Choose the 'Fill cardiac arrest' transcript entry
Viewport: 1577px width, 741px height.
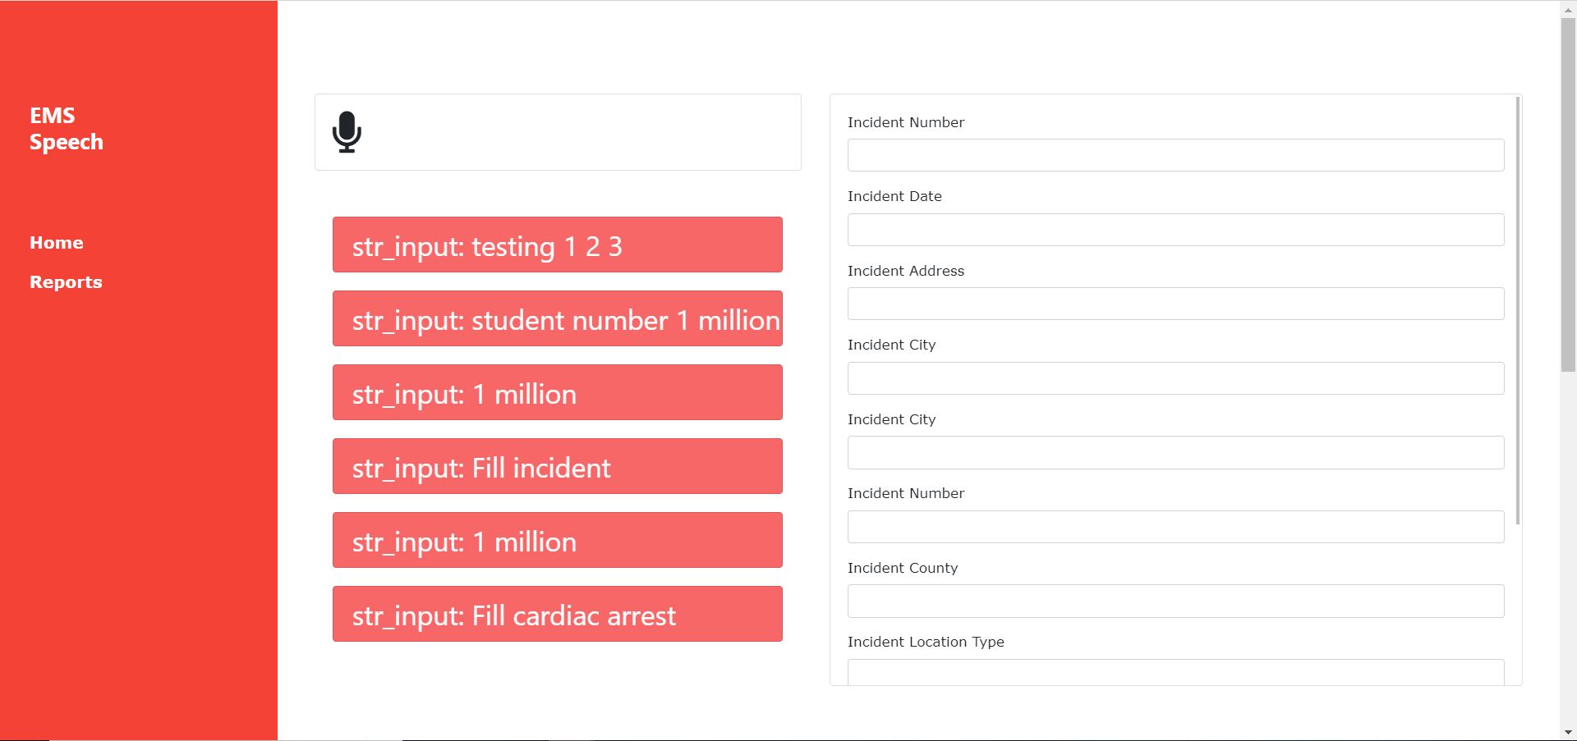point(558,614)
